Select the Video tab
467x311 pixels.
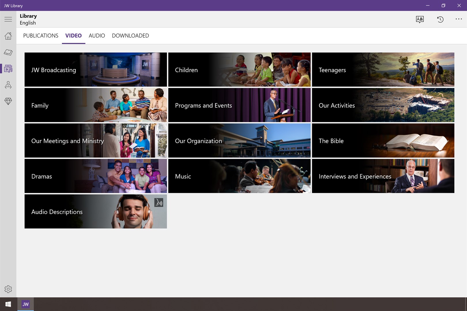coord(74,36)
